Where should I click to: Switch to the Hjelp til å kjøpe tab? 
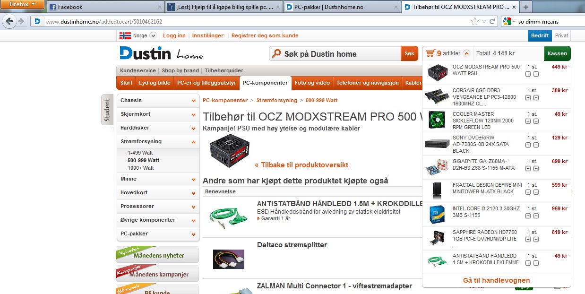tap(224, 7)
